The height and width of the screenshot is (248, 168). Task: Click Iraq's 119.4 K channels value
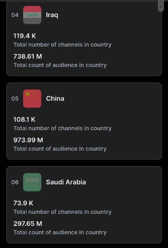[25, 36]
